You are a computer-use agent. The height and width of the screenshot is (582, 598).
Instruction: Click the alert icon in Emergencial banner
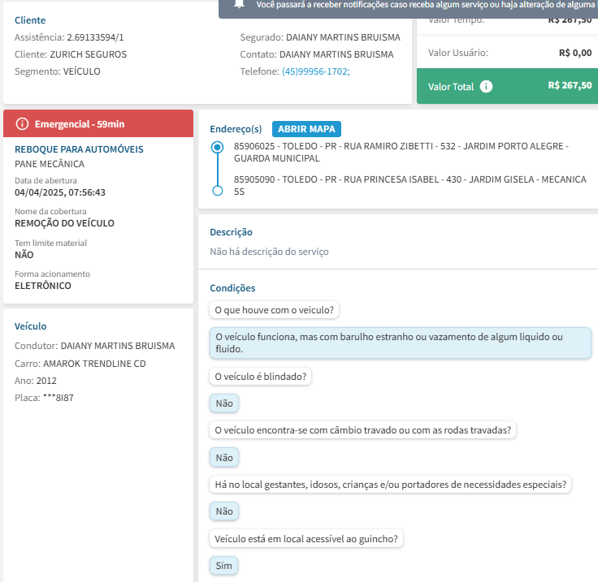(22, 124)
